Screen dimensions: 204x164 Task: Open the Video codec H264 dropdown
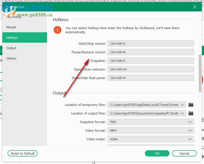(x=151, y=139)
